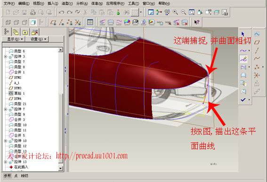Viewport: 267px width, 182px height.
Task: Click the Repaint screen icon
Action: click(151, 12)
